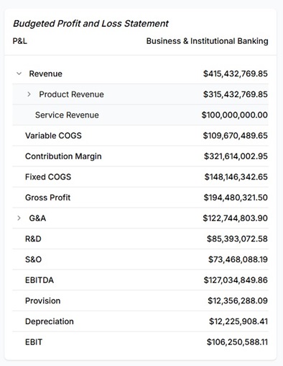Select the S&O row label
The width and height of the screenshot is (283, 366).
(33, 259)
